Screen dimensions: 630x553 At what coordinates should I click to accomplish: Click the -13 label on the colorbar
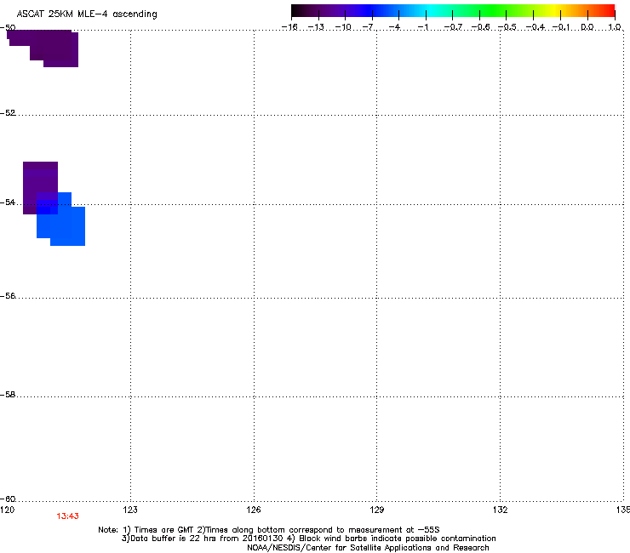pos(316,27)
